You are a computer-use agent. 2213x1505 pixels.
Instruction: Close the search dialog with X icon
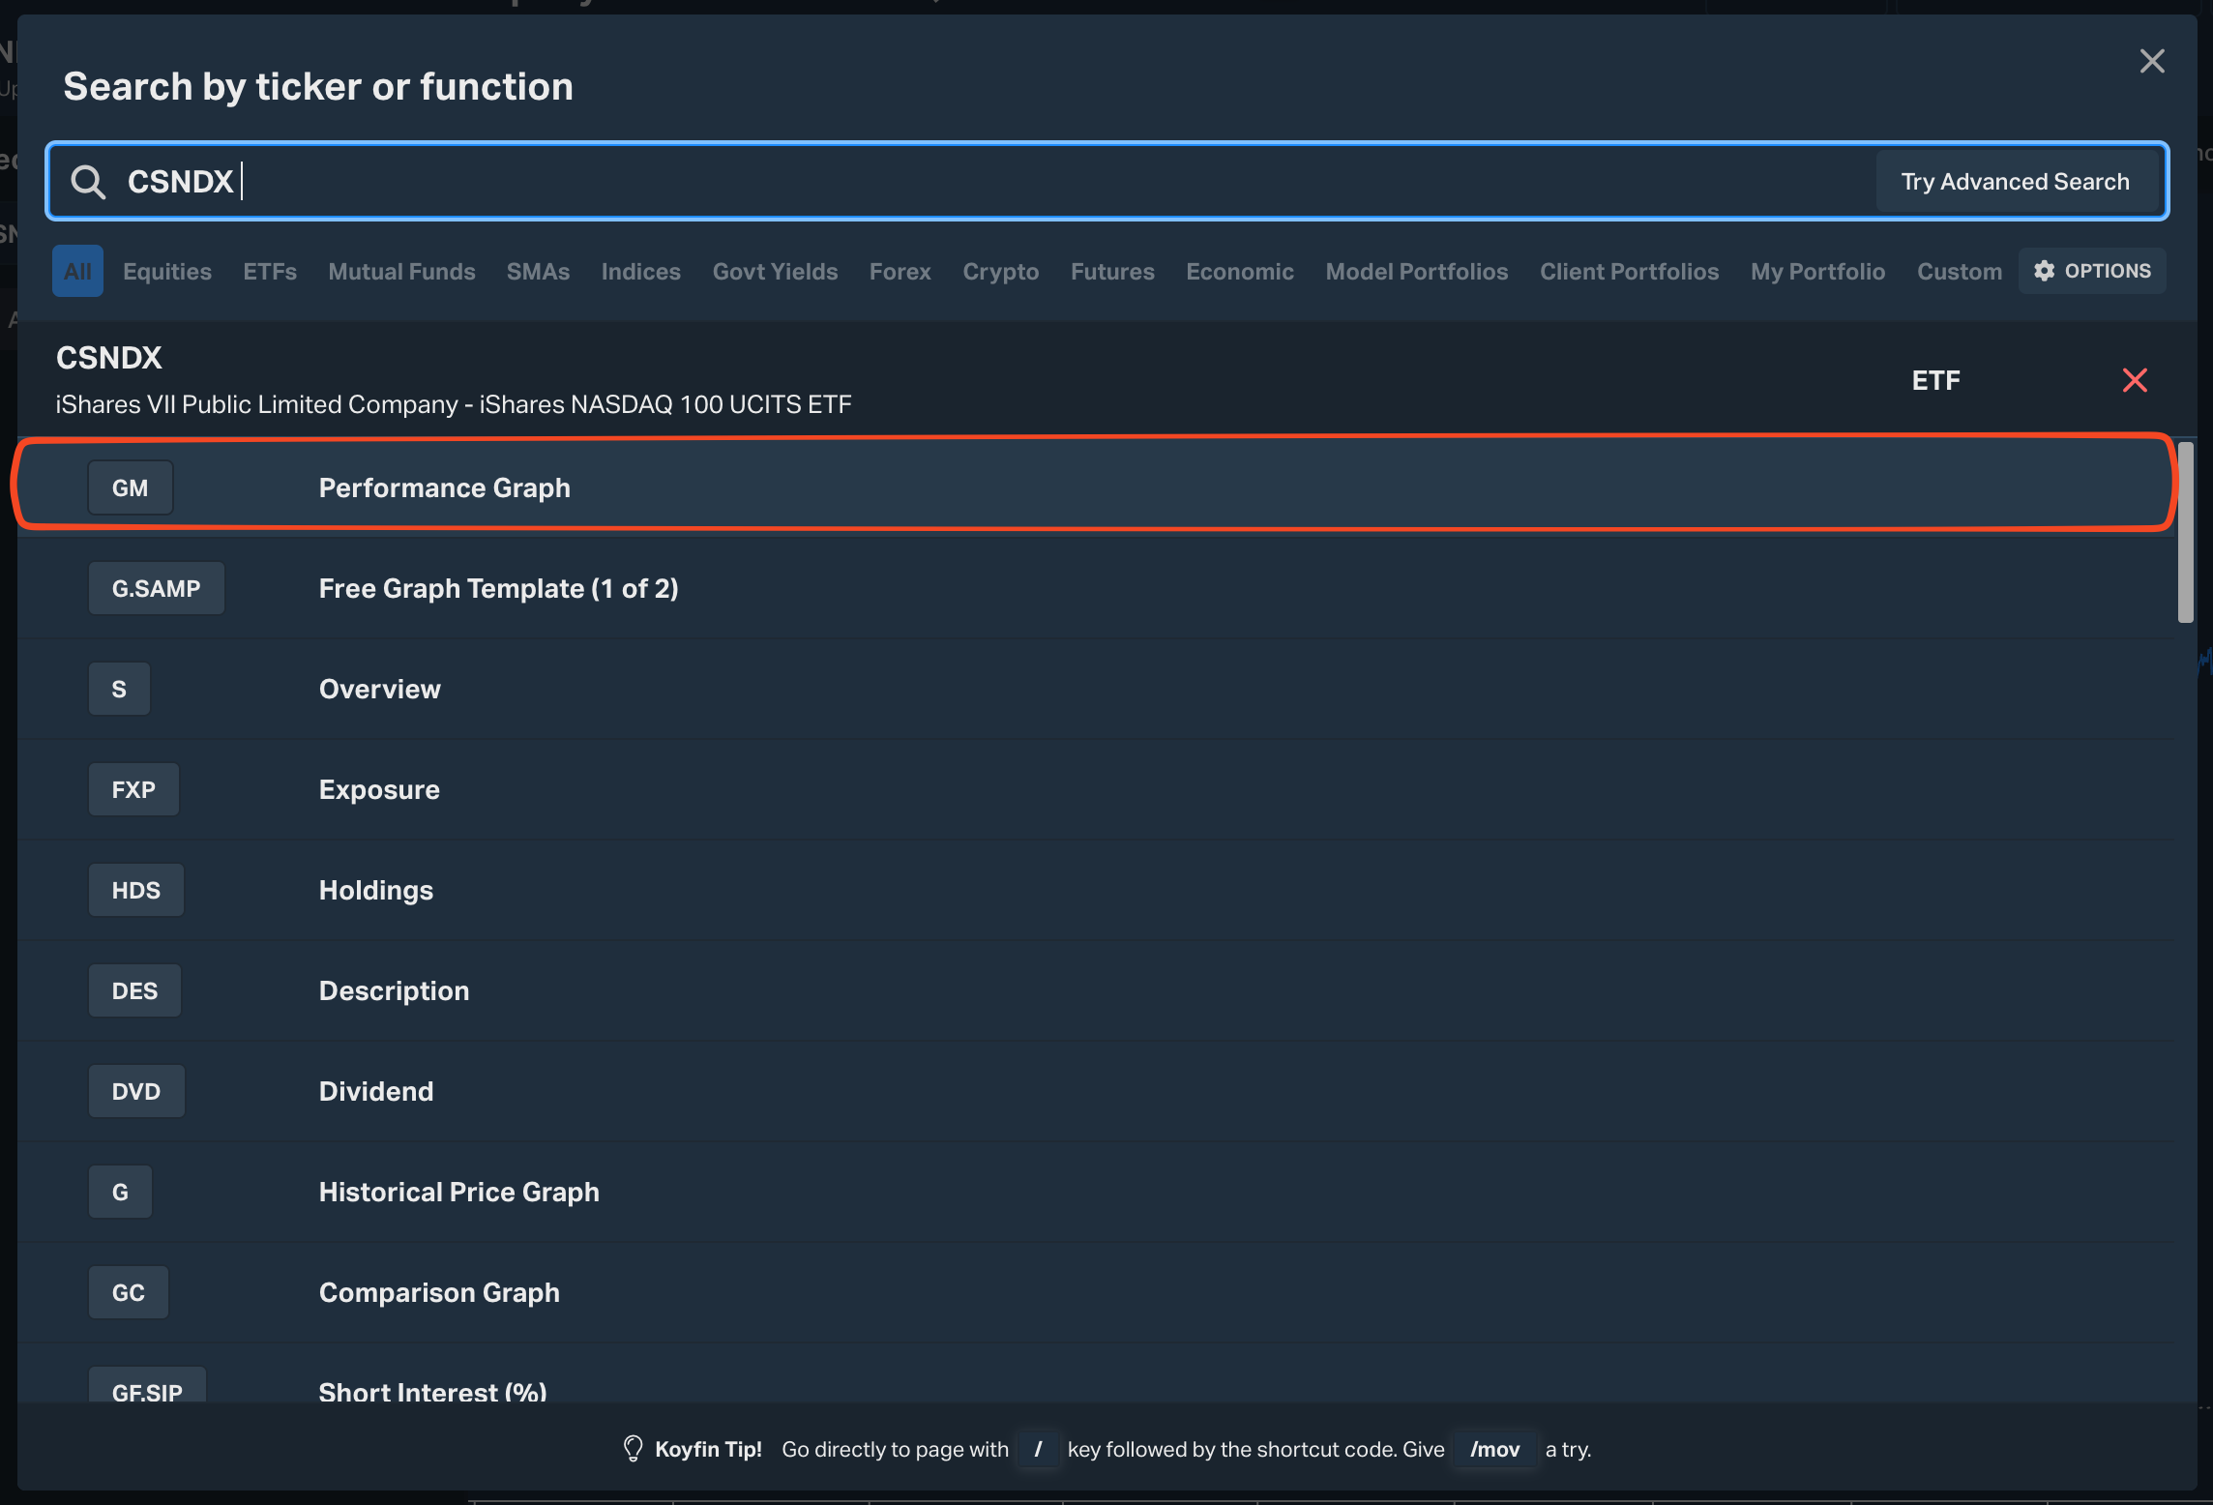(x=2151, y=62)
